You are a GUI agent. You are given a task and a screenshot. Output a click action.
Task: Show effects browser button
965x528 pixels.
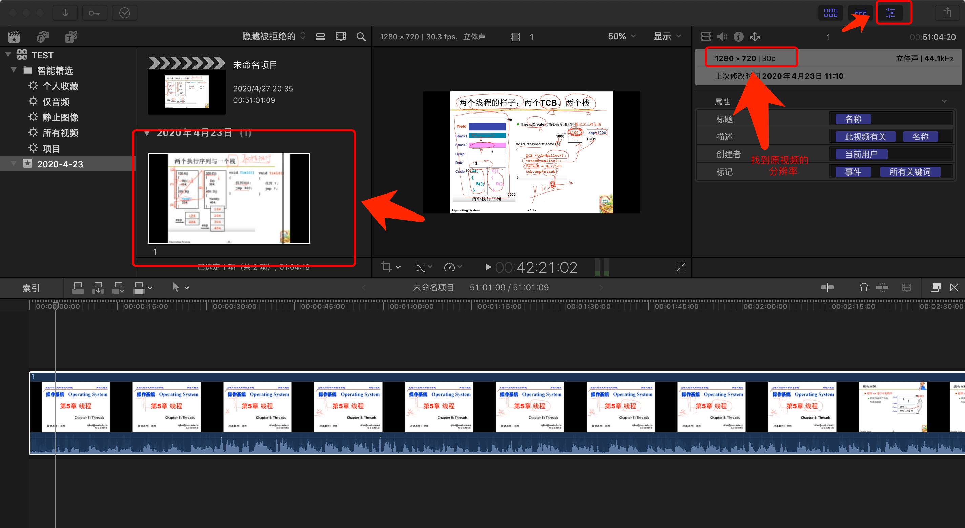tap(936, 287)
